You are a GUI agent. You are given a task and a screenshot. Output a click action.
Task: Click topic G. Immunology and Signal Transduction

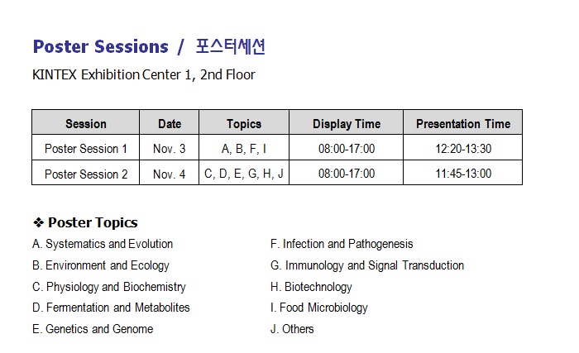[367, 265]
